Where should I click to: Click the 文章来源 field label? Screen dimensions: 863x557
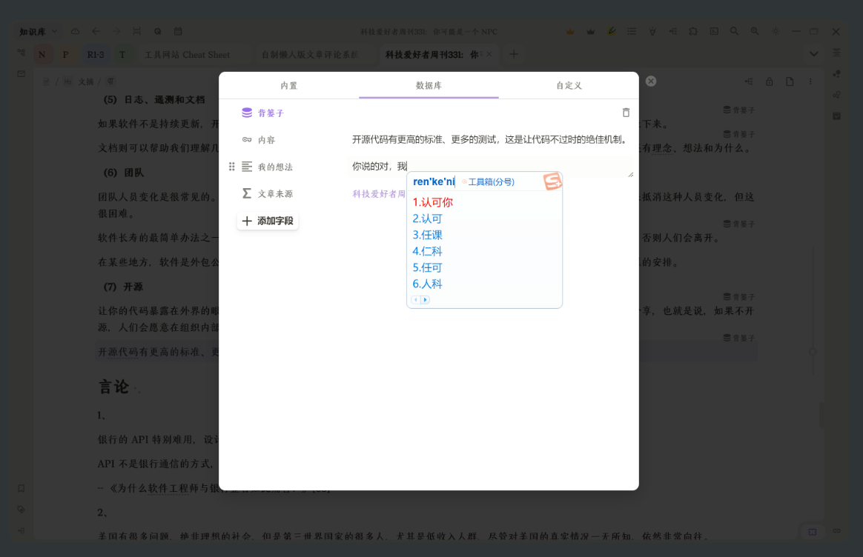click(x=275, y=193)
